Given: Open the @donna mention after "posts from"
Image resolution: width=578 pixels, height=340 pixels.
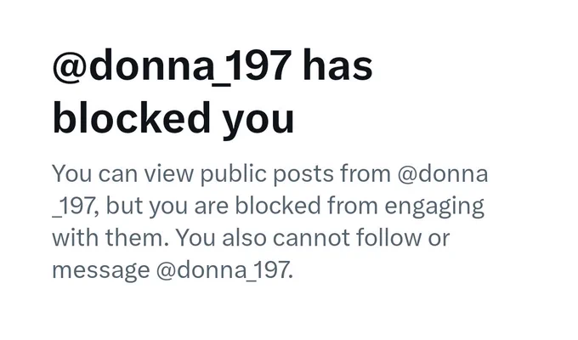Looking at the screenshot, I should click(443, 173).
